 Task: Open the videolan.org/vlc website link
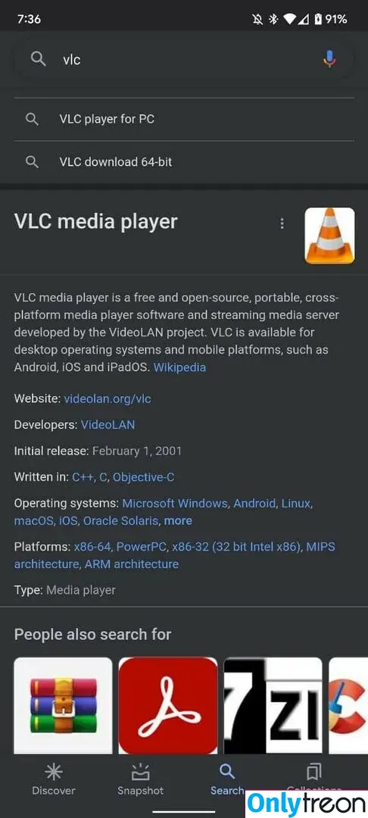click(108, 399)
